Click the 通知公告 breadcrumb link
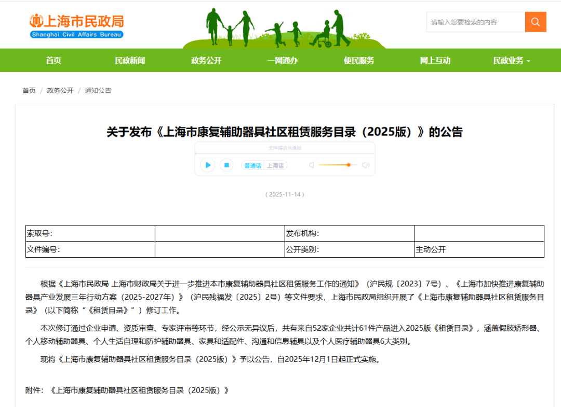The height and width of the screenshot is (407, 561). 98,91
